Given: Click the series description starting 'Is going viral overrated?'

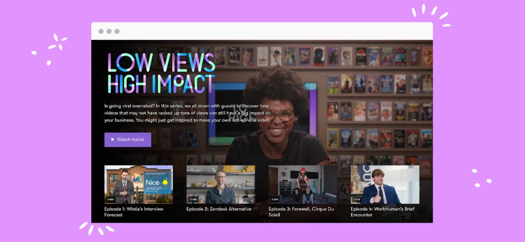Looking at the screenshot, I should coord(188,113).
